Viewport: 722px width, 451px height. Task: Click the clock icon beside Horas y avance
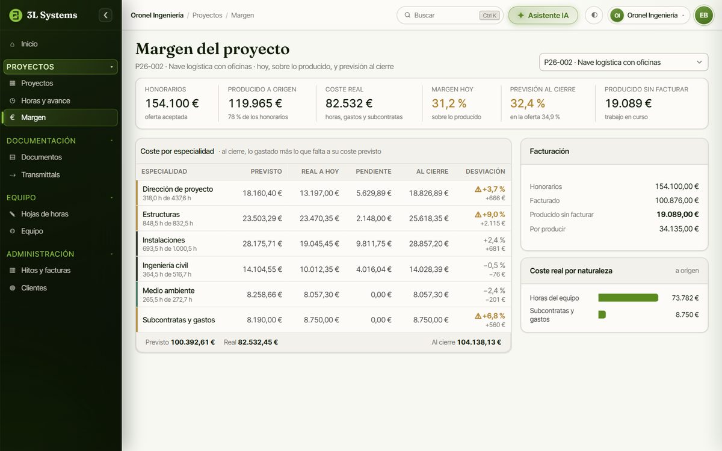[x=13, y=100]
